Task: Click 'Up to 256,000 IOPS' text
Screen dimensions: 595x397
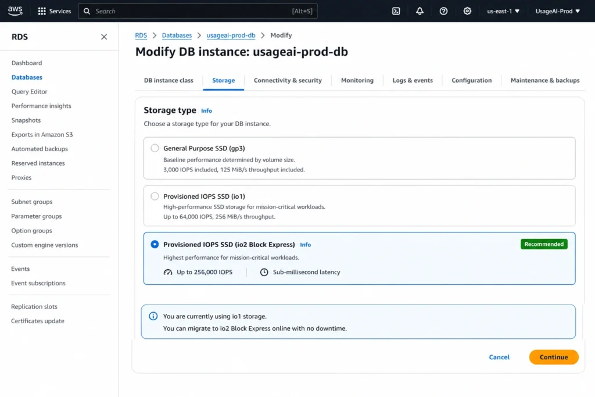Action: pyautogui.click(x=205, y=272)
